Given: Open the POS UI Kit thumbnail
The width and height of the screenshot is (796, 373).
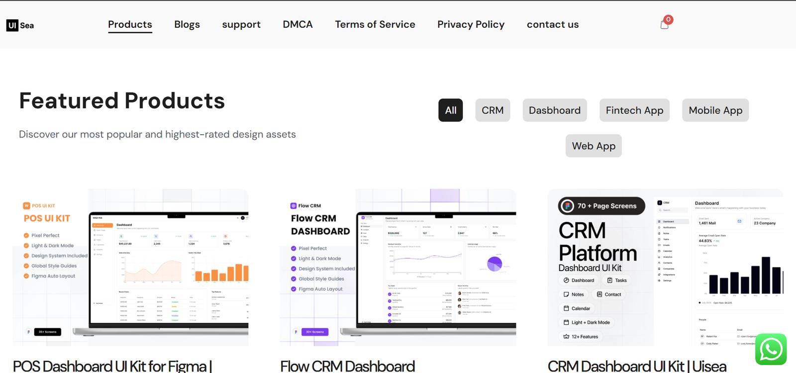Looking at the screenshot, I should (x=130, y=267).
